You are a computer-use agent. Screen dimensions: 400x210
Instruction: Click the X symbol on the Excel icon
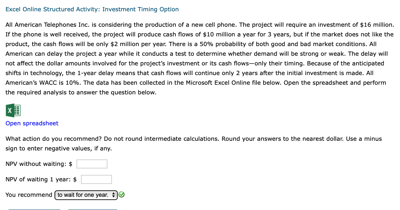[9, 110]
